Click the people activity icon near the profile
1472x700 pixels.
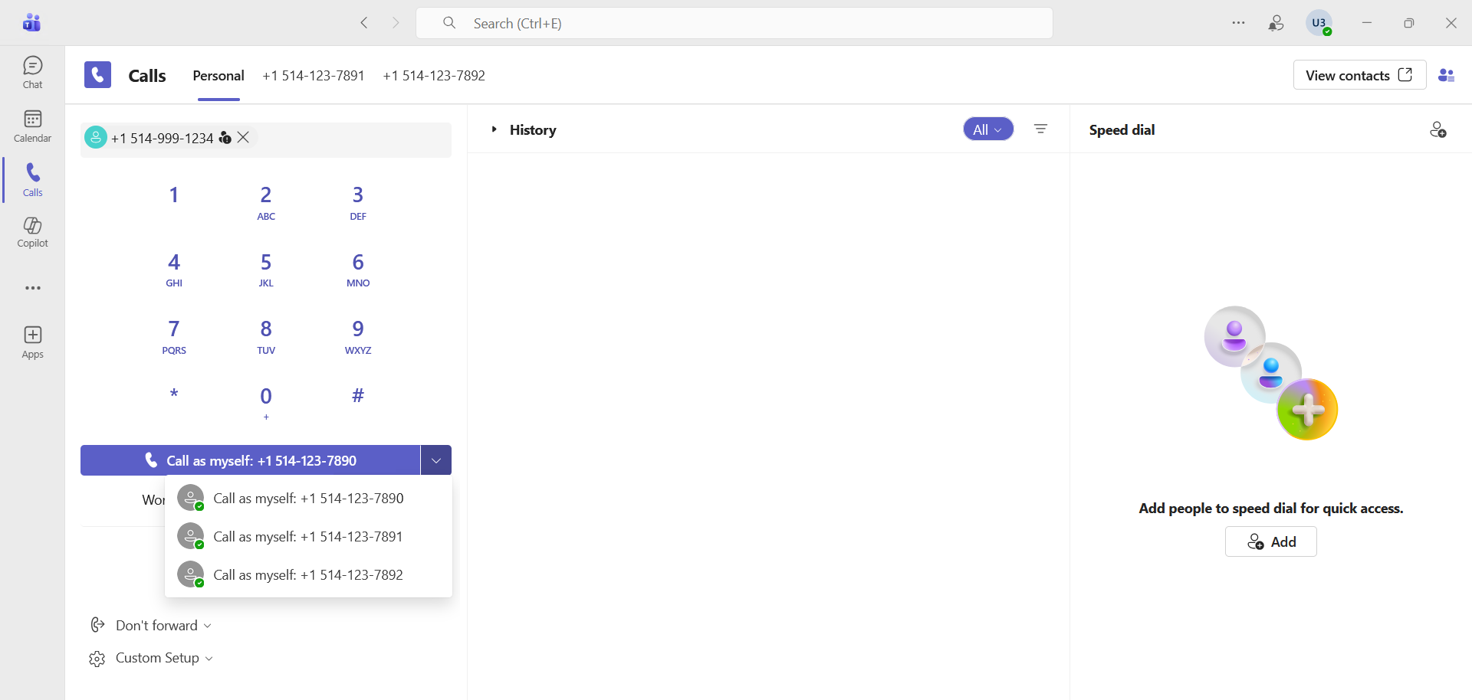[1276, 23]
